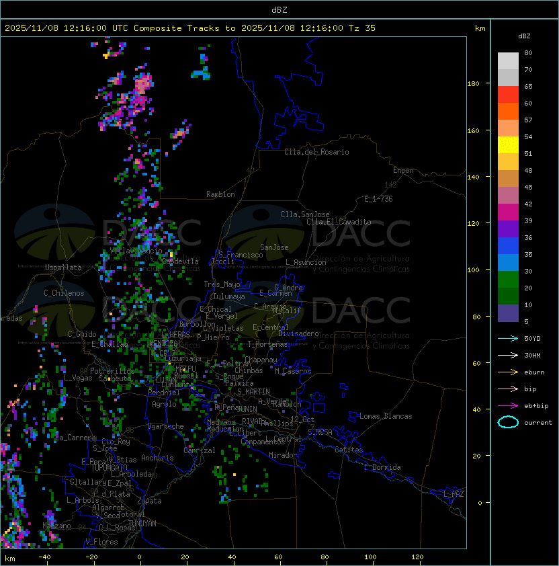559x566 pixels.
Task: Click the E_1-736 label
Action: coord(378,199)
